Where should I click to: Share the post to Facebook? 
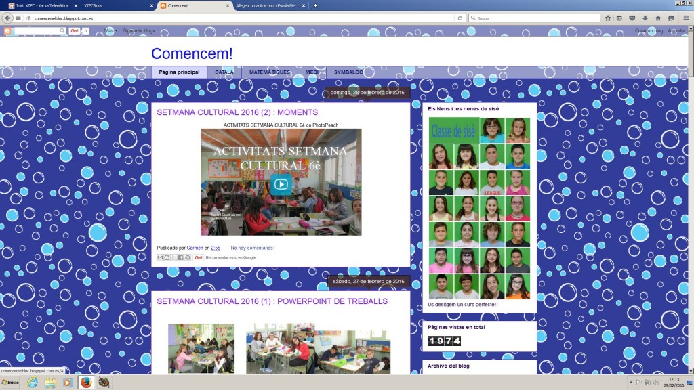(x=181, y=257)
